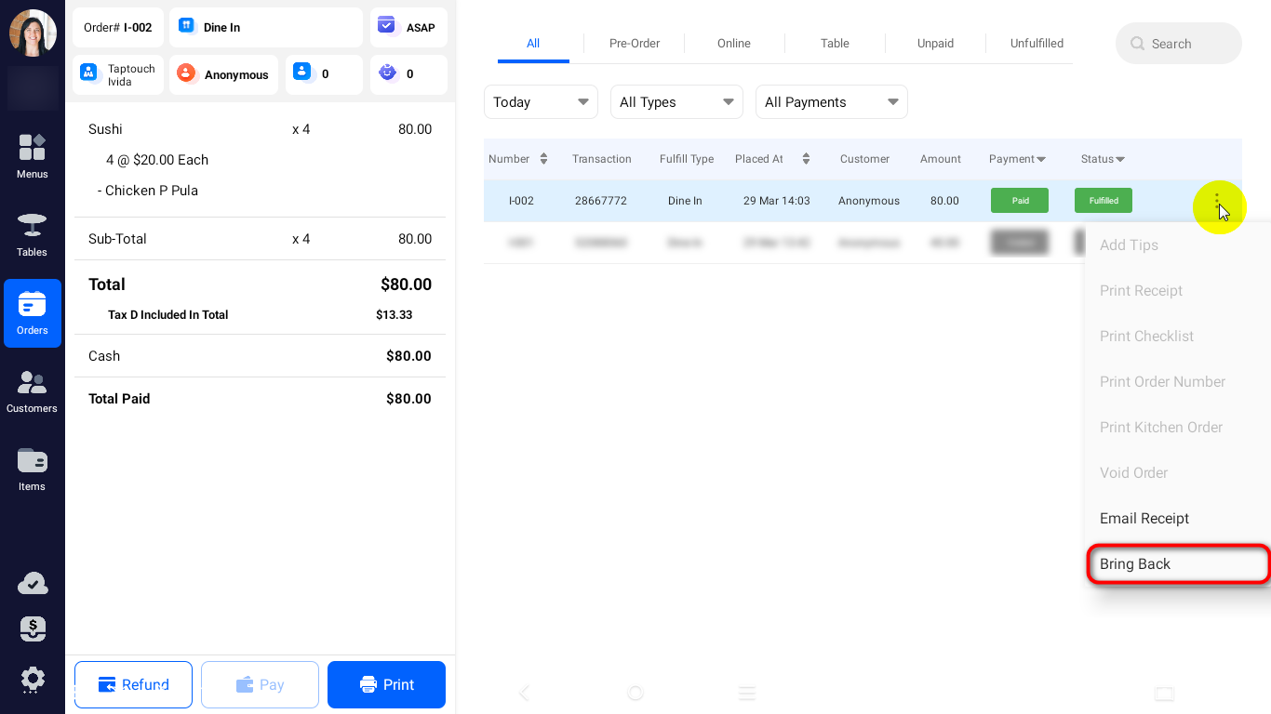Click the three-dot menu for order I-002

tap(1217, 201)
